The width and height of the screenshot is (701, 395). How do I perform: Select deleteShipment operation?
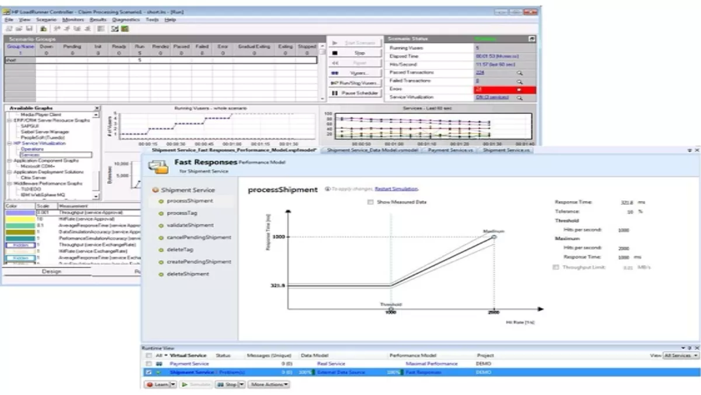click(188, 274)
